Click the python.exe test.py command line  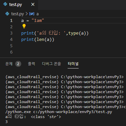59,112
